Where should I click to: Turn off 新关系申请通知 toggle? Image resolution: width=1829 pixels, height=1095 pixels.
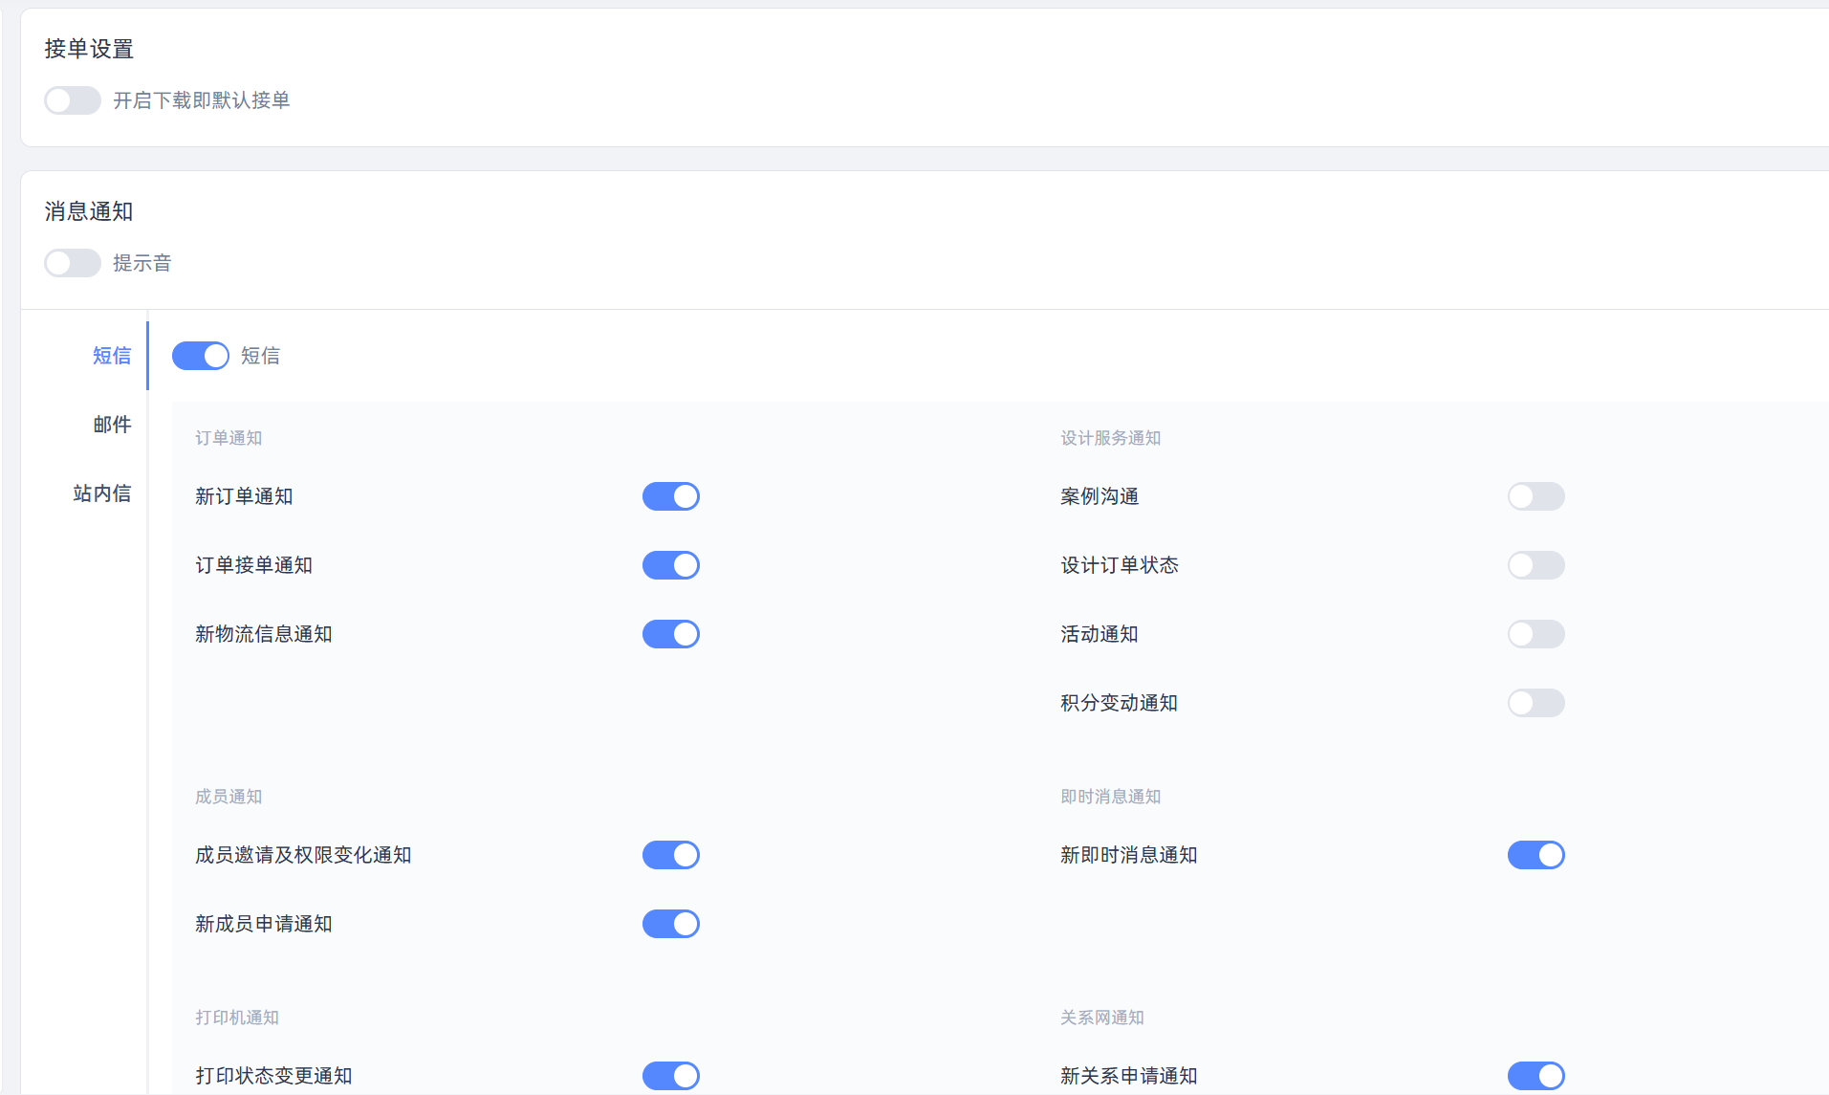point(1536,1076)
